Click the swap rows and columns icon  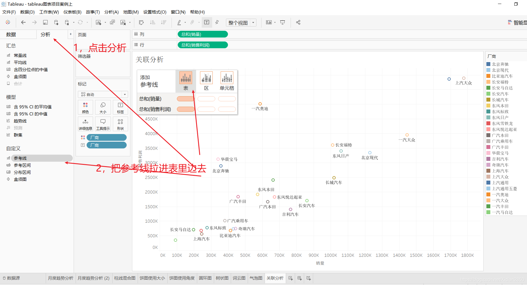(x=141, y=22)
